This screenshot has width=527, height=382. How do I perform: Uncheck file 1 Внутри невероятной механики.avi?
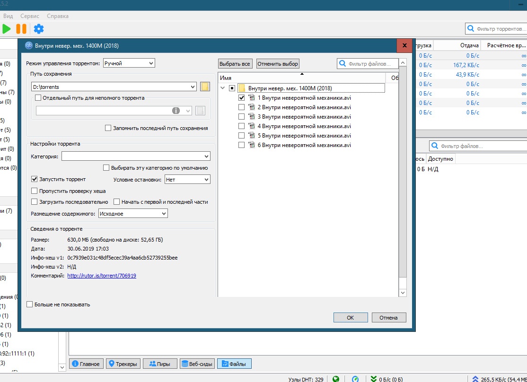[241, 98]
